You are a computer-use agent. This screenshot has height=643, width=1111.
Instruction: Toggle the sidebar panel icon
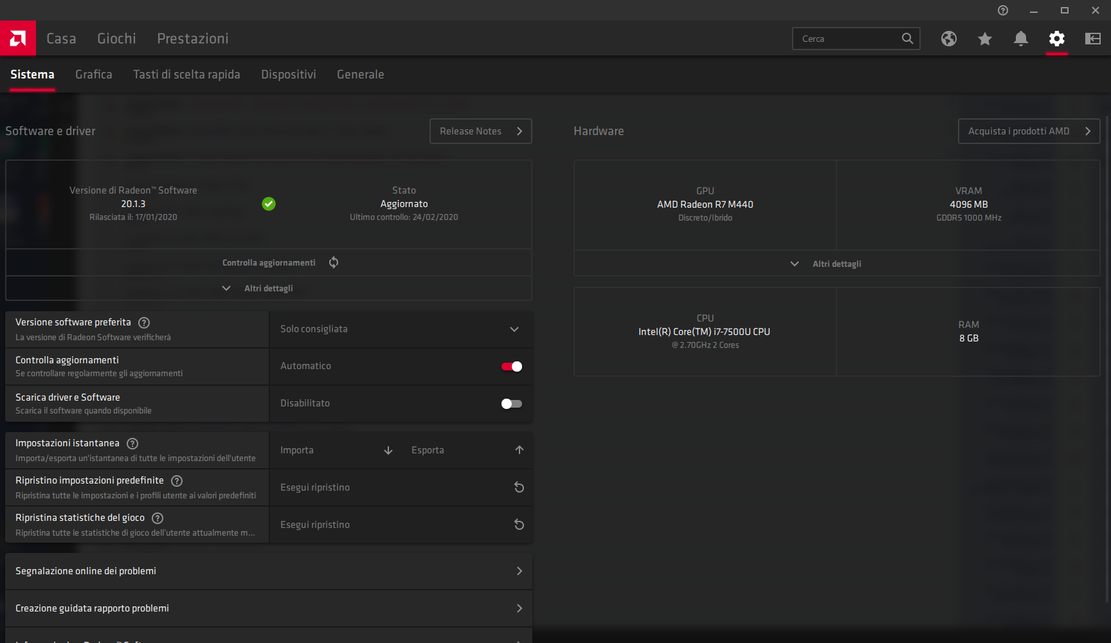(1093, 39)
